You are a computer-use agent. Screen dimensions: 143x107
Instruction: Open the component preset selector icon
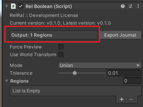(x=130, y=6)
